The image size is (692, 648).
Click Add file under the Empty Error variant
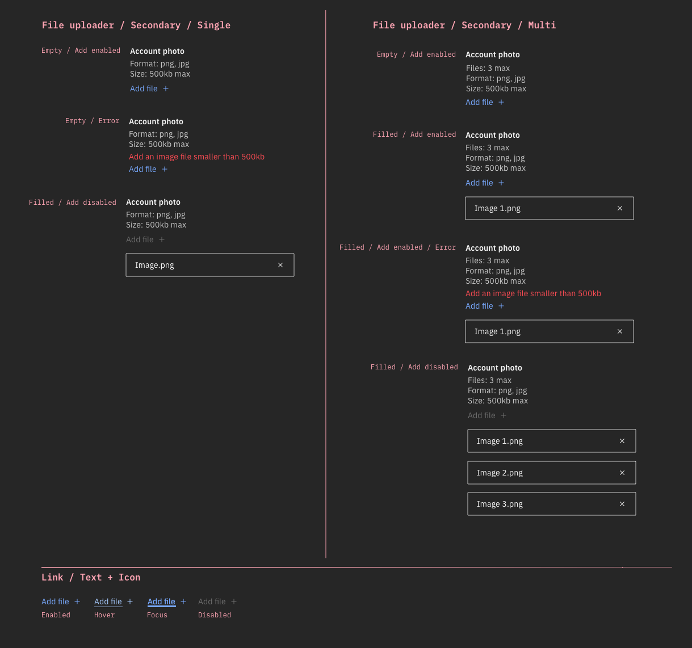point(142,169)
